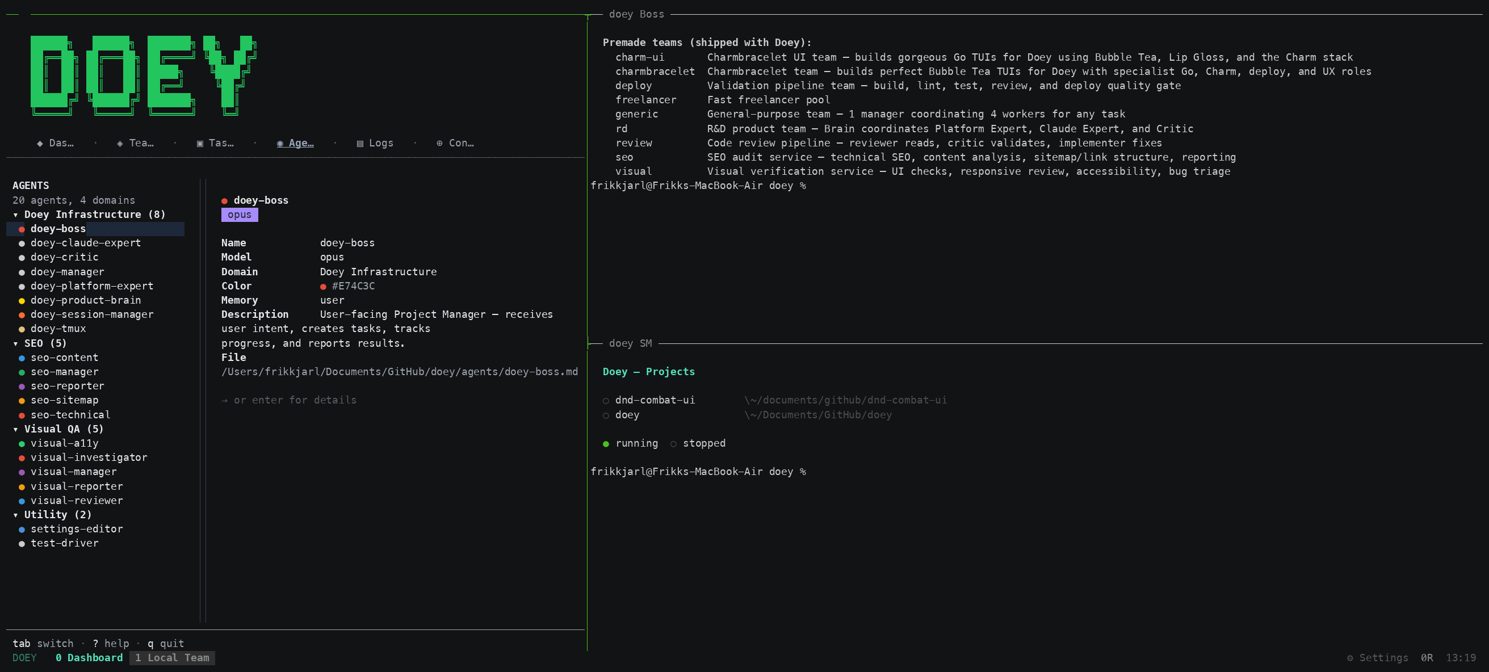Click the 13:19 clock

1461,658
